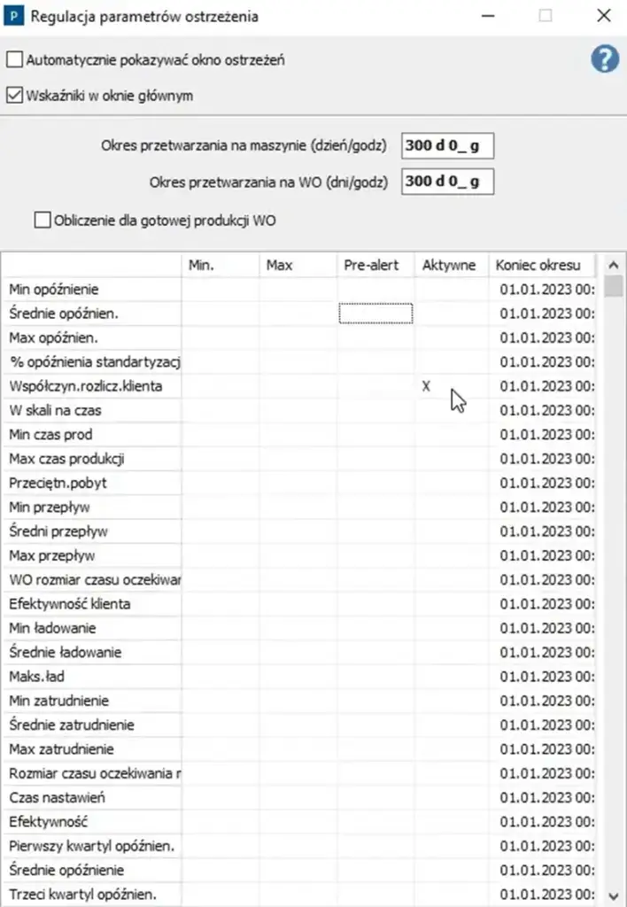Click machine processing period input field

pos(447,146)
